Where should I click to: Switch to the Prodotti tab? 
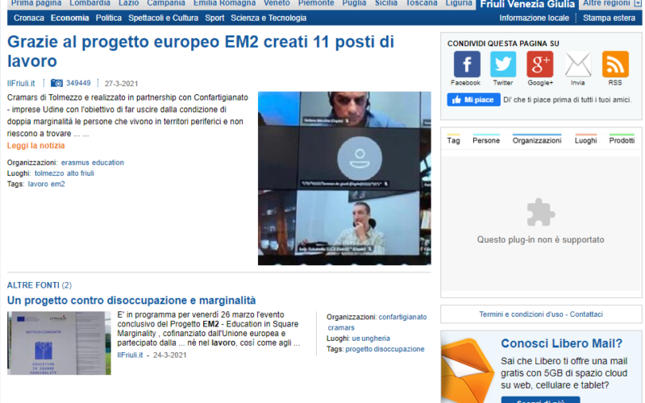click(x=622, y=139)
